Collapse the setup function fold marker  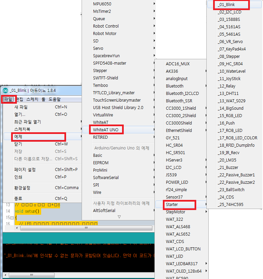12,218
